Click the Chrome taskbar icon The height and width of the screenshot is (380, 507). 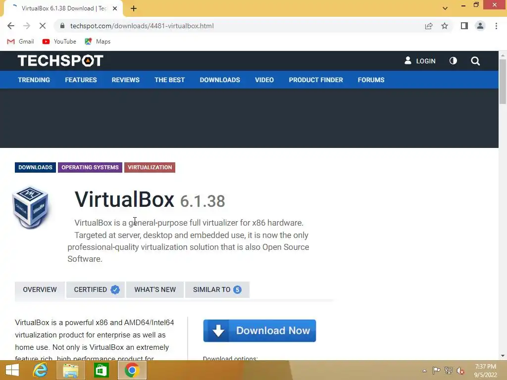pyautogui.click(x=132, y=370)
